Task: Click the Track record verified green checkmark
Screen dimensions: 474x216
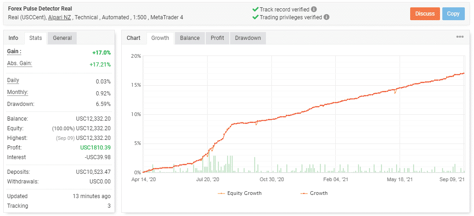Action: point(255,9)
